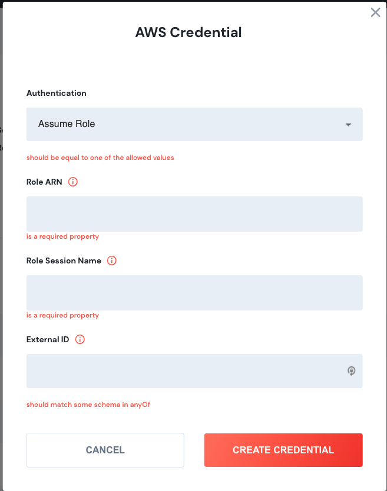Show info for Role Session Name
This screenshot has width=387, height=491.
(x=112, y=260)
